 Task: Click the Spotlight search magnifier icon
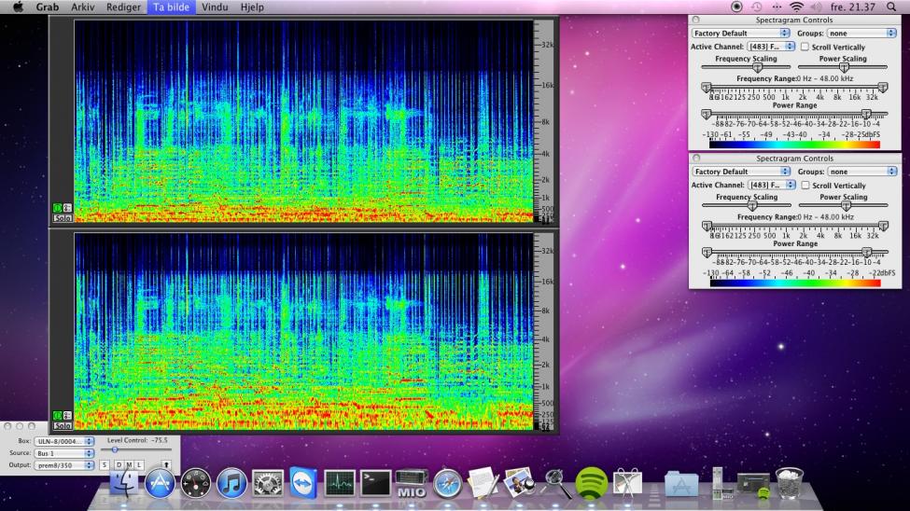890,7
